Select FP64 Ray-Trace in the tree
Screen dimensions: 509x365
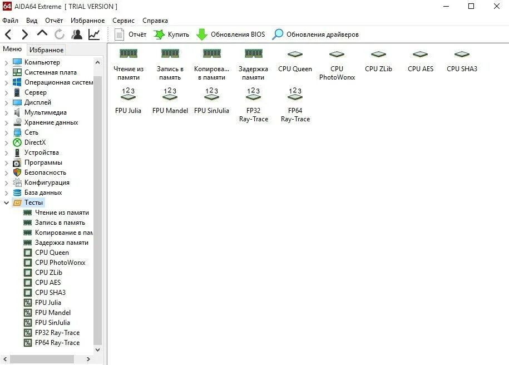click(57, 343)
